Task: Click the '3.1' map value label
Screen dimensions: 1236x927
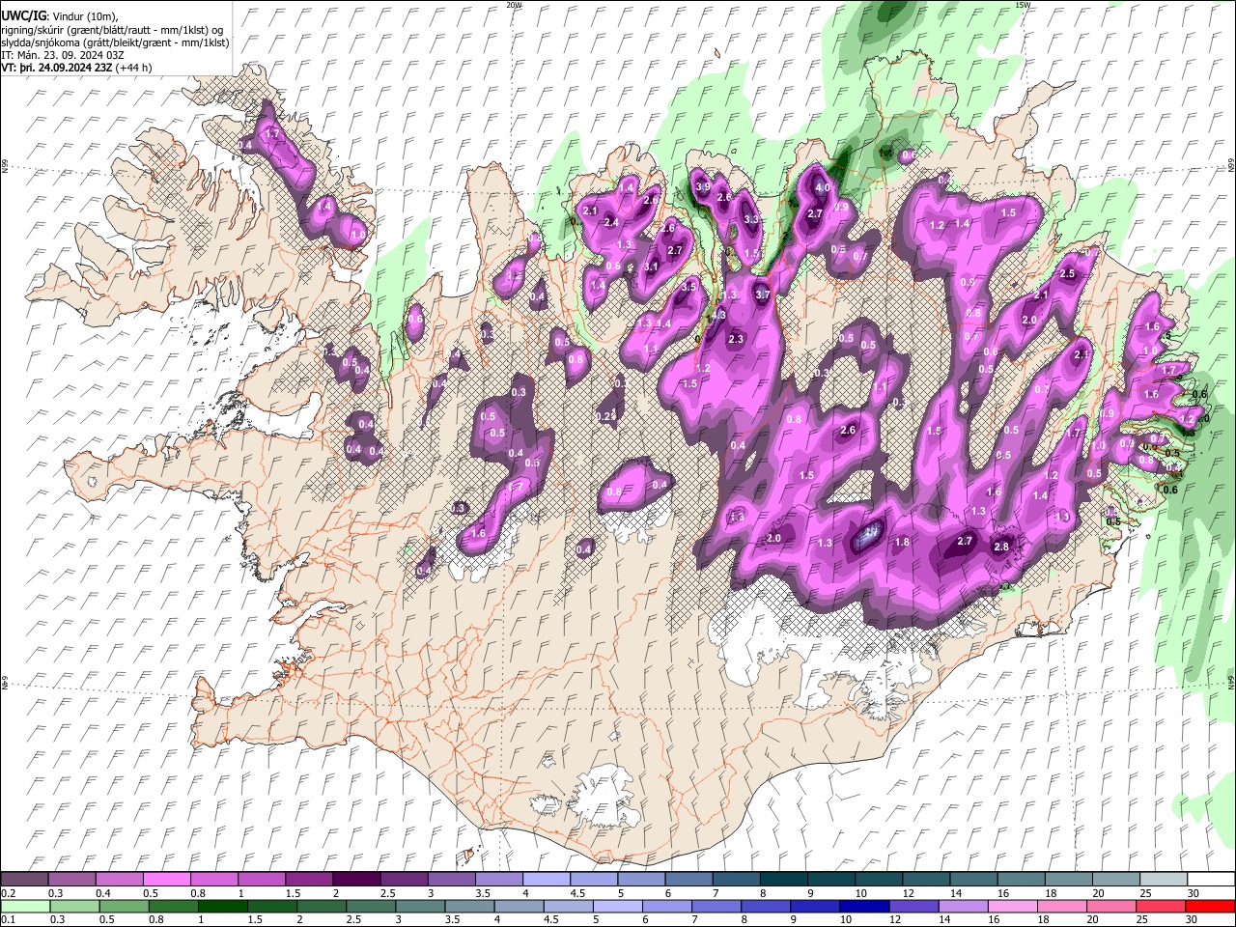Action: pyautogui.click(x=651, y=267)
